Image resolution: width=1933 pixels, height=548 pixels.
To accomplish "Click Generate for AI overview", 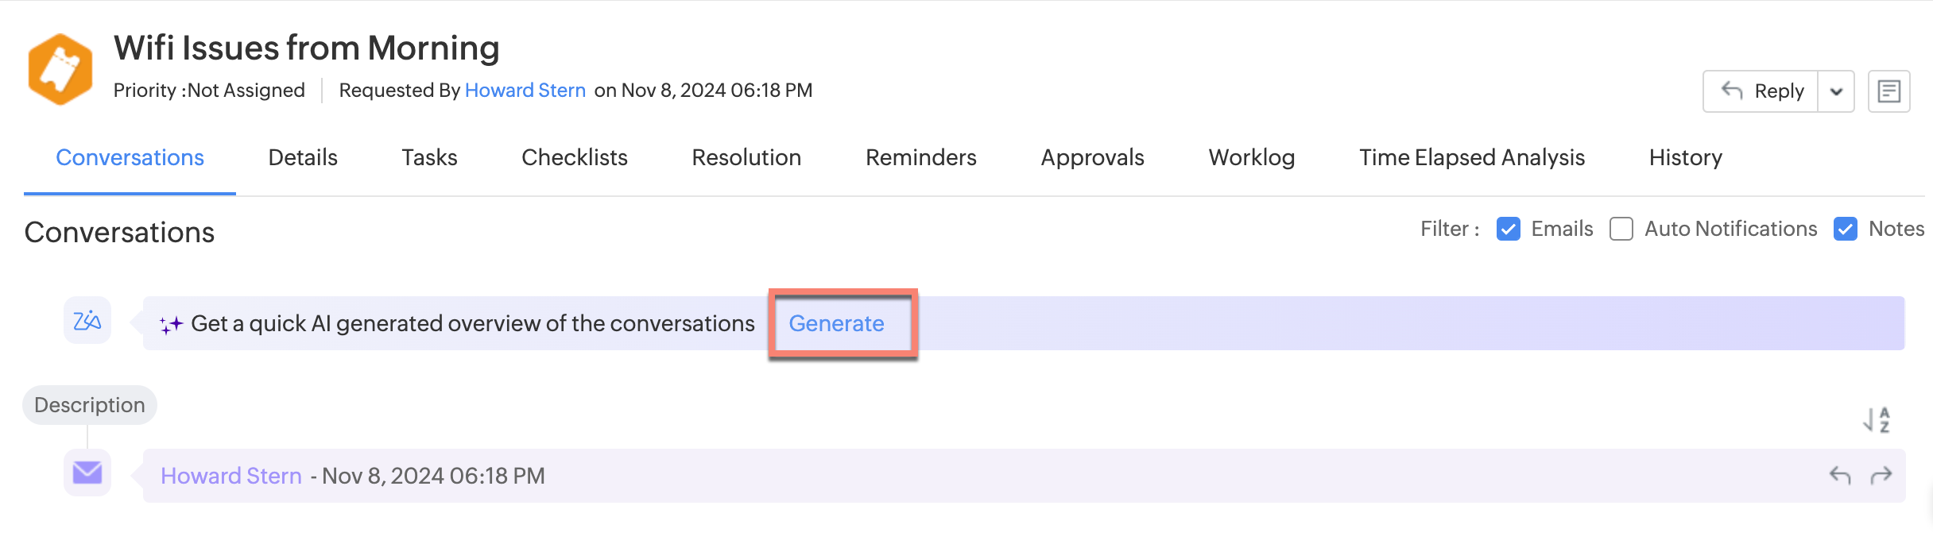I will click(836, 323).
